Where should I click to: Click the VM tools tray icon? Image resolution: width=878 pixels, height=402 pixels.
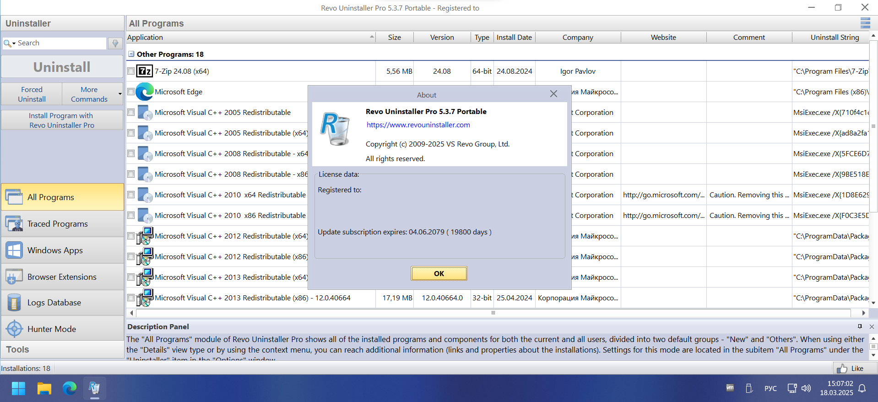click(x=730, y=388)
